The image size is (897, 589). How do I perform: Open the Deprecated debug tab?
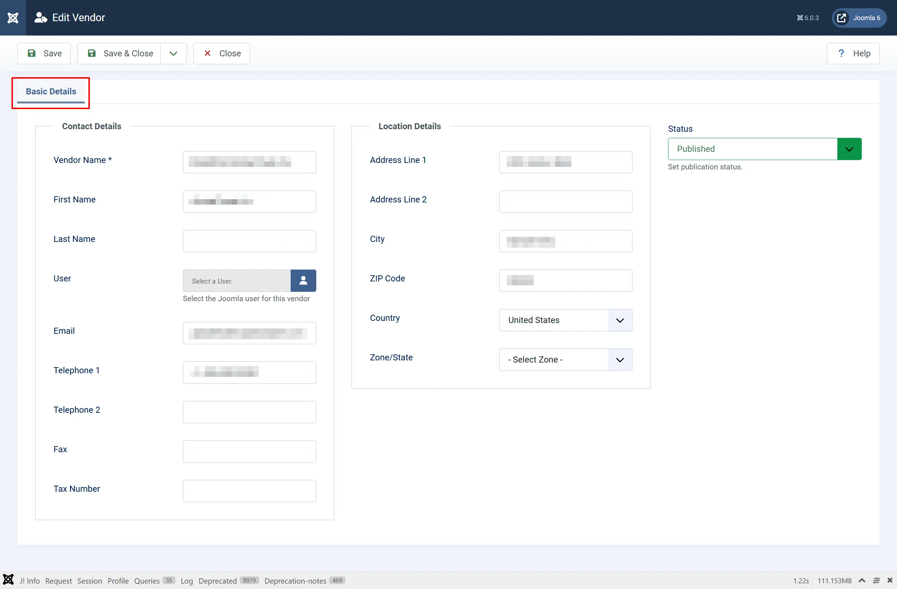229,581
